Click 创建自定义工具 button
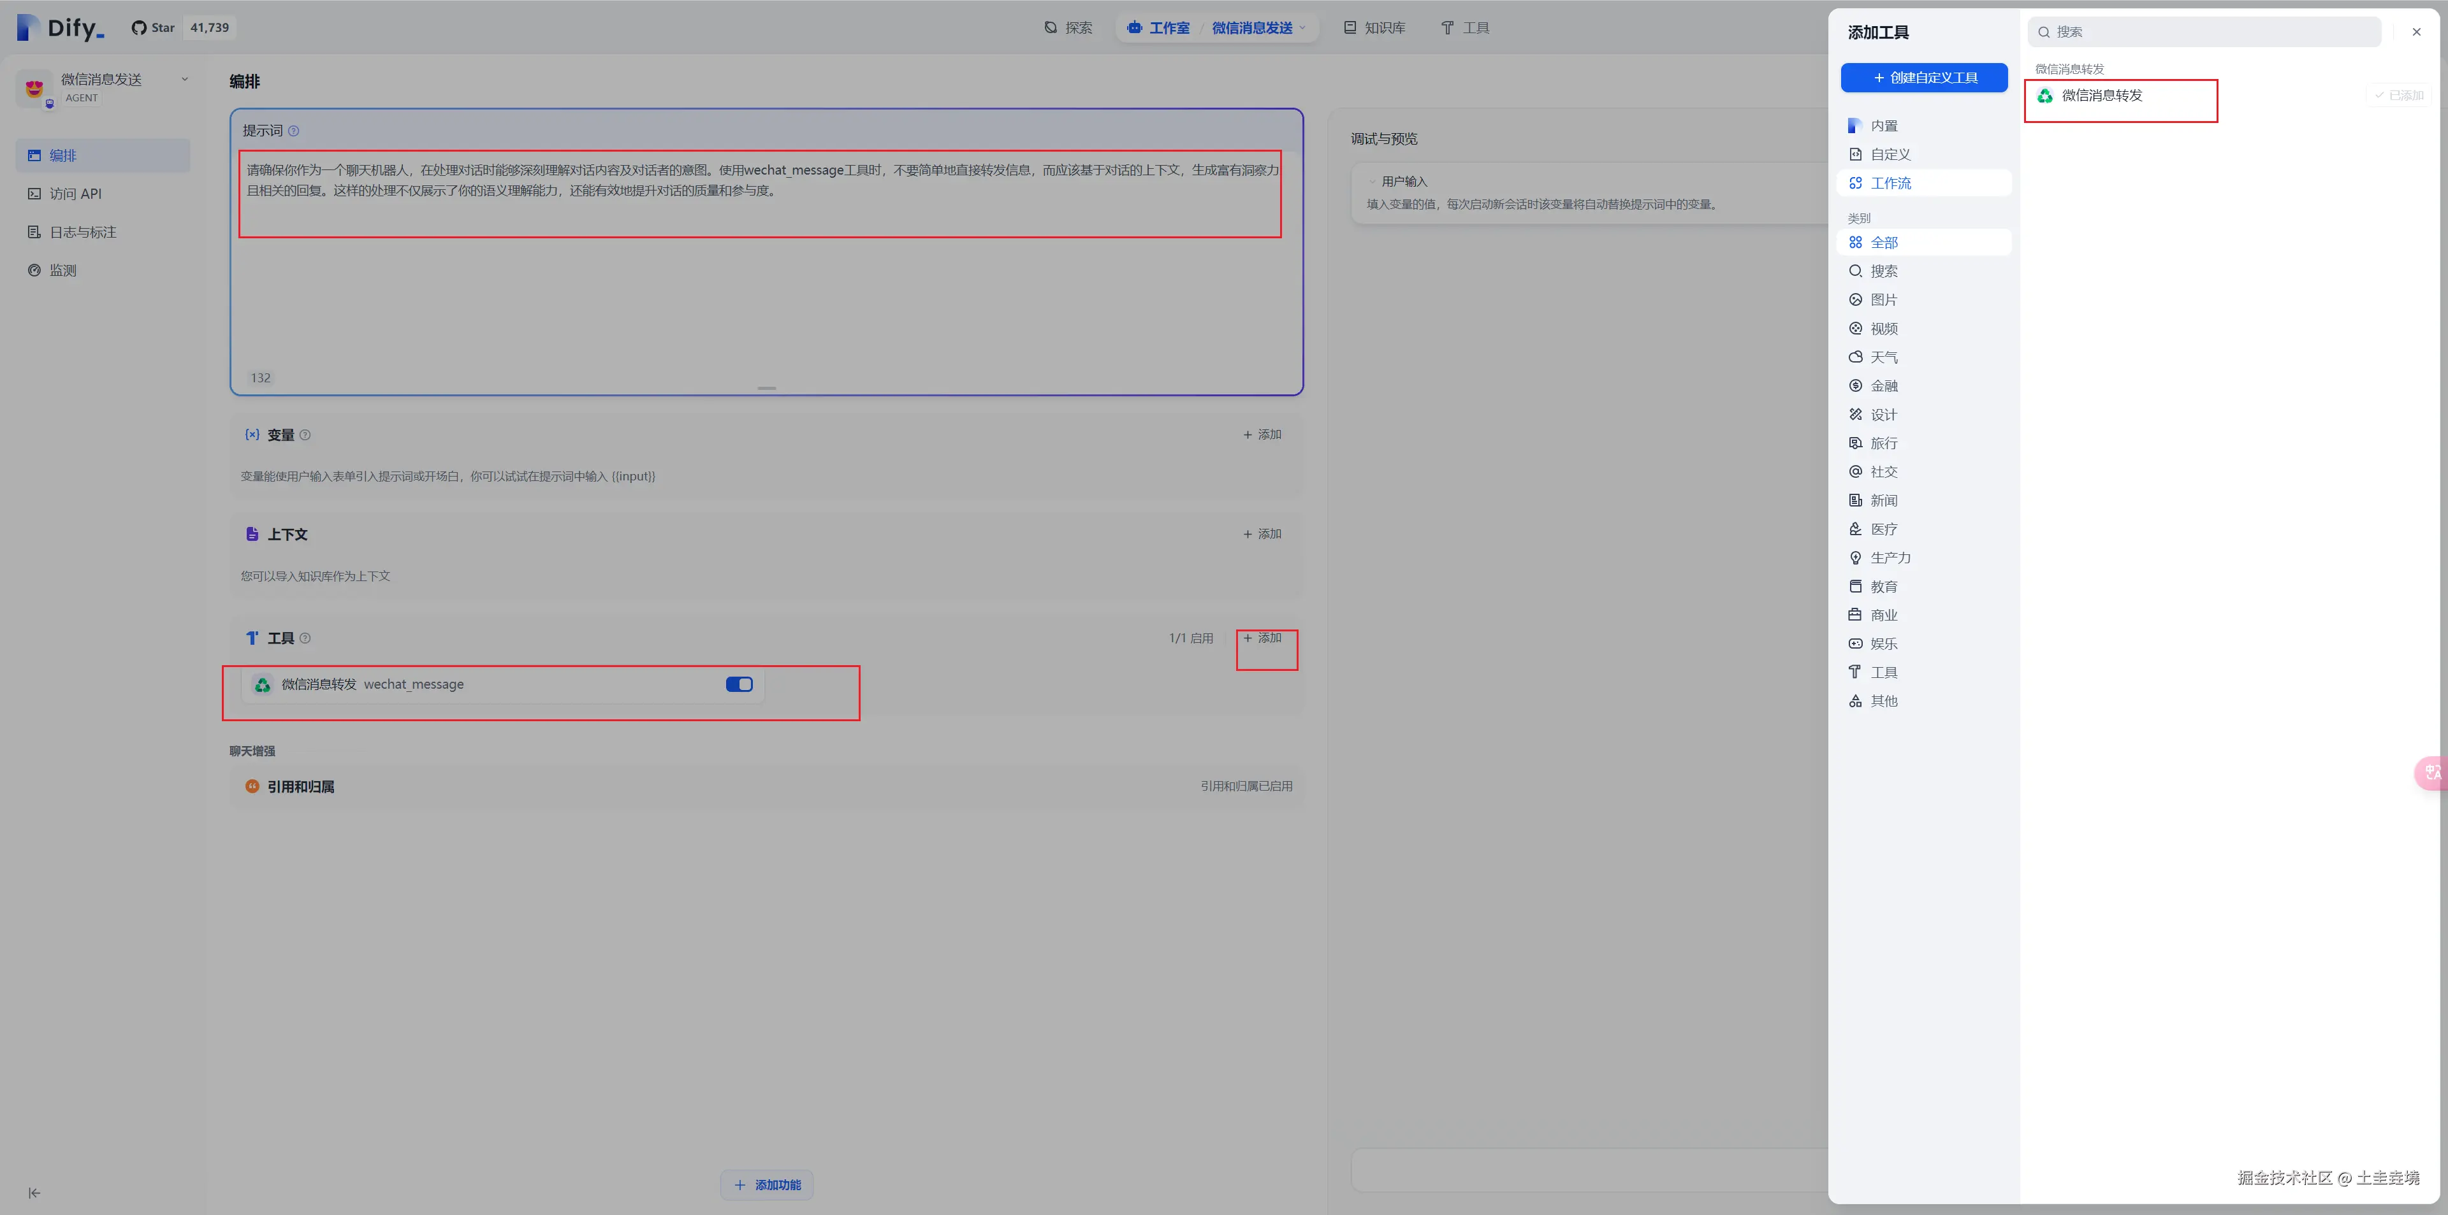 (x=1923, y=78)
